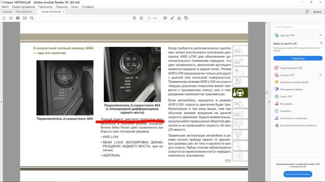Viewport: 325px width, 182px height.
Task: Expand the Создать PDF options
Action: 320,75
